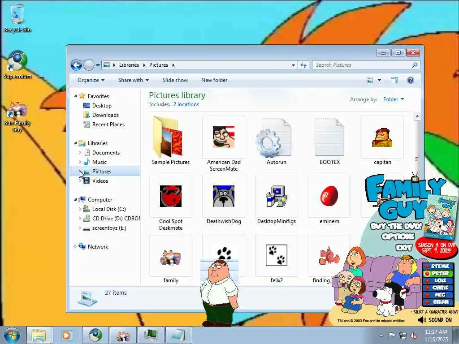
Task: Select the Cool Spot Deskmate file
Action: [x=171, y=202]
